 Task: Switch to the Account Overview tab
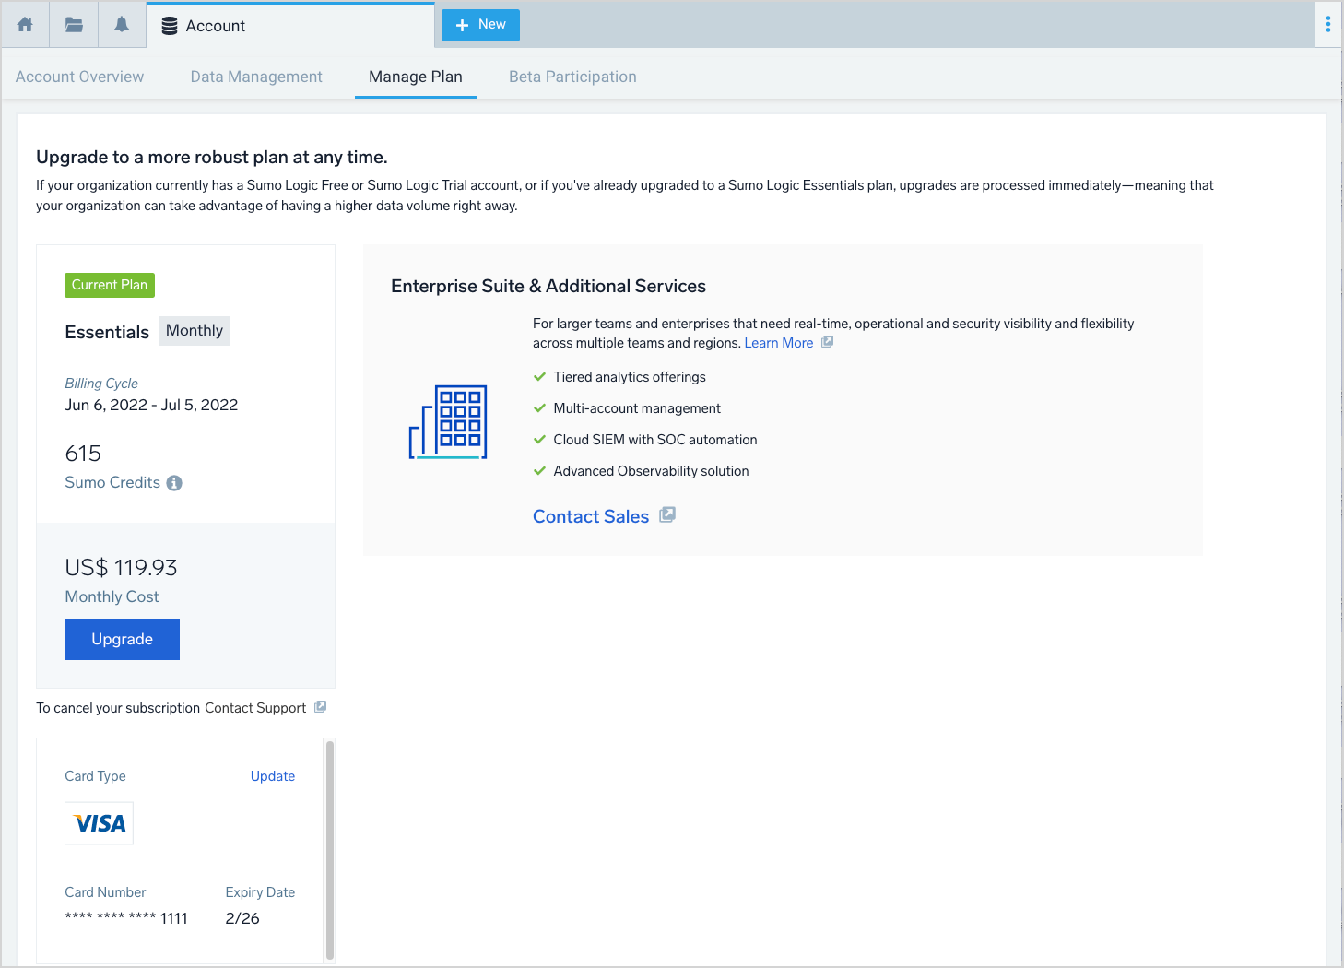79,77
